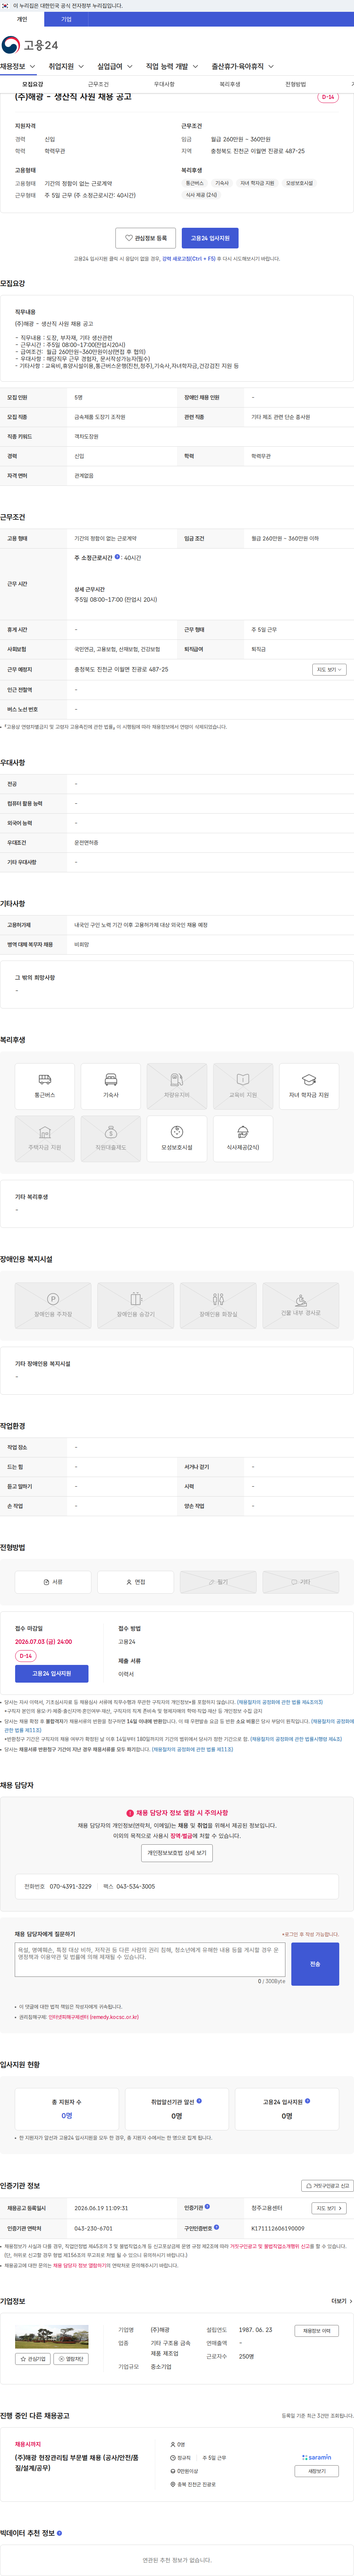Click the 필기 screening method tile
This screenshot has height=2576, width=354.
tap(218, 1582)
